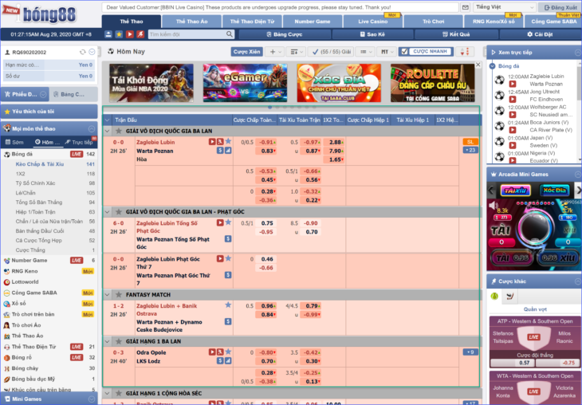Play Jong Utrecht live stream icon
This screenshot has width=582, height=405.
pyautogui.click(x=513, y=99)
